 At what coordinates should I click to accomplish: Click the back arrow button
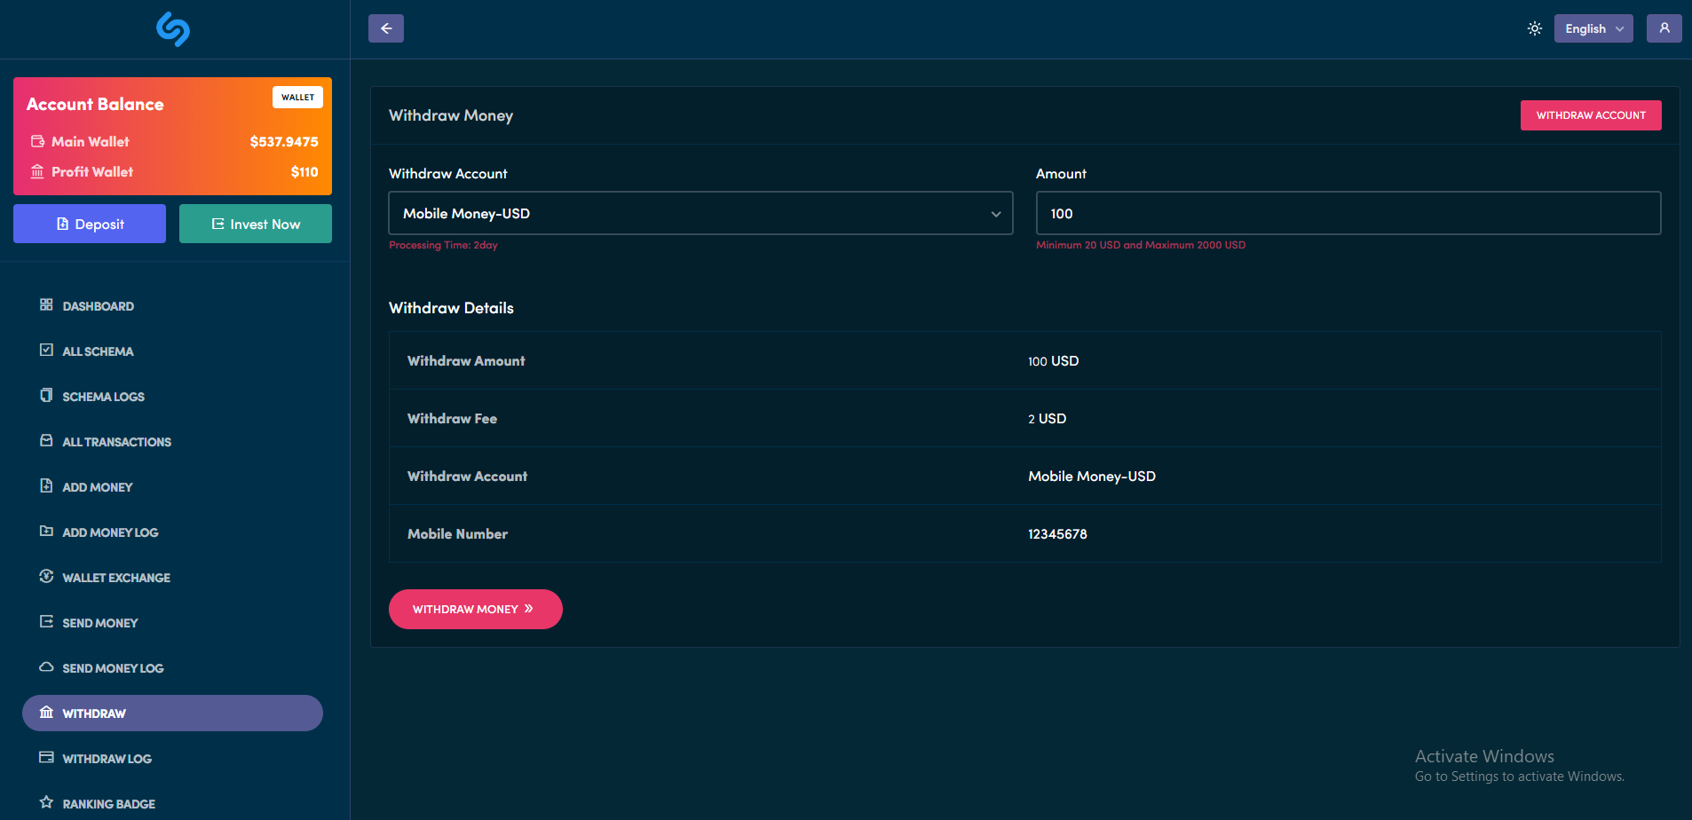386,28
